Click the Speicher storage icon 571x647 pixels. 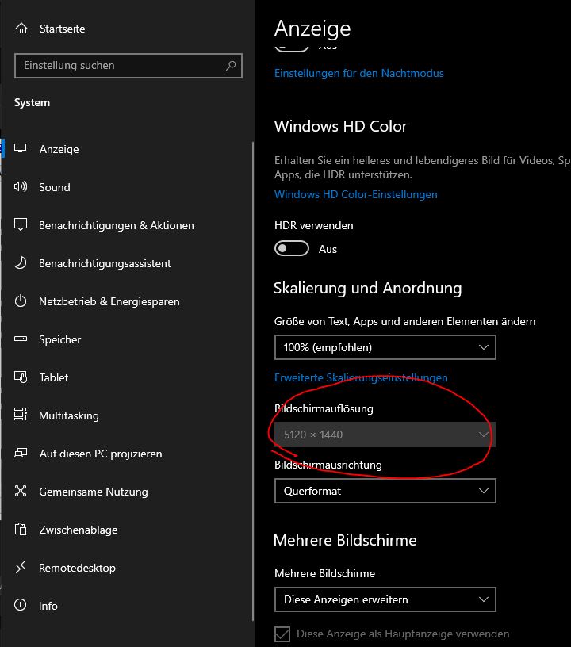(x=21, y=339)
